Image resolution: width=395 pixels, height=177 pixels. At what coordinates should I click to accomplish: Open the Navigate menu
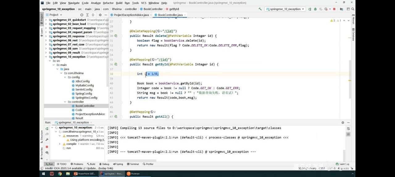coord(73,3)
